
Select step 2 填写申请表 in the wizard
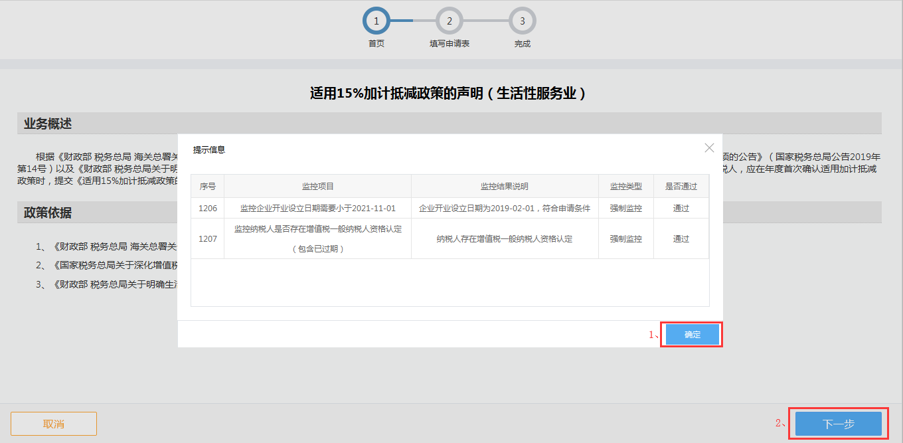tap(449, 21)
